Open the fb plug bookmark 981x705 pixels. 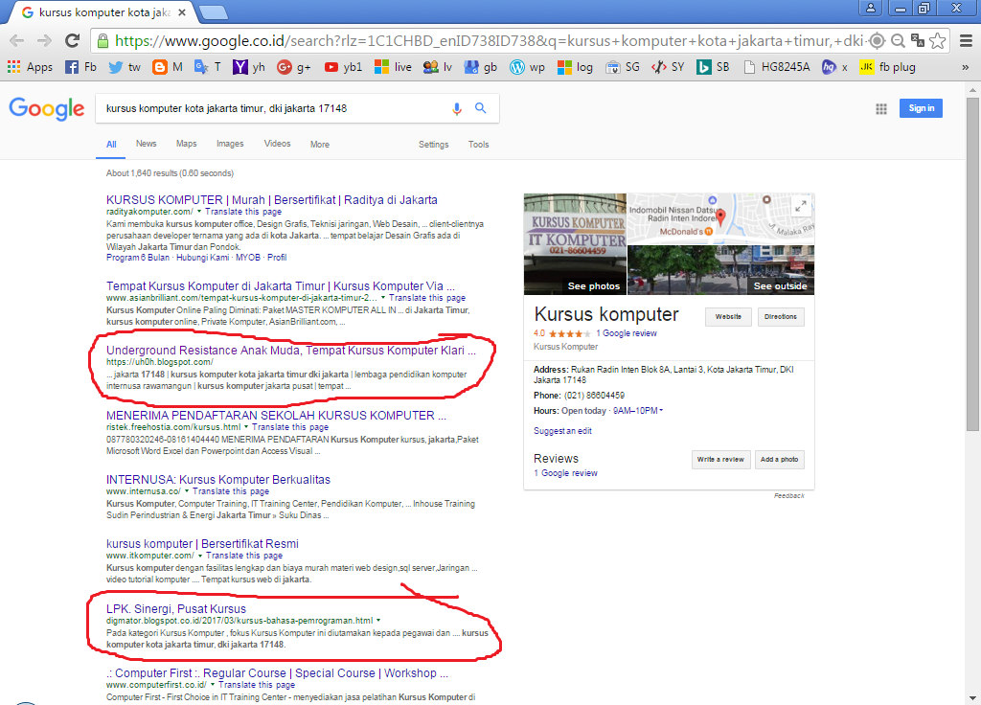coord(888,67)
